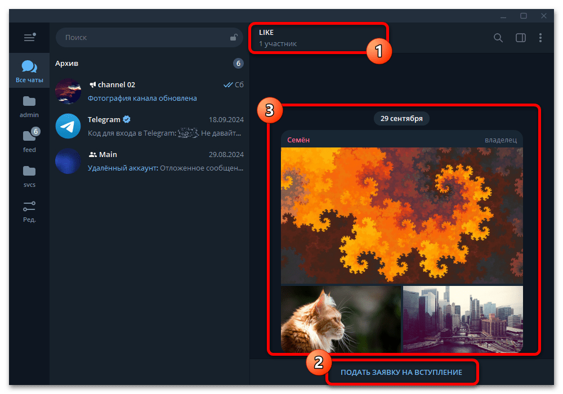Click the Telegram paper-plane avatar
The width and height of the screenshot is (563, 394).
pos(68,126)
